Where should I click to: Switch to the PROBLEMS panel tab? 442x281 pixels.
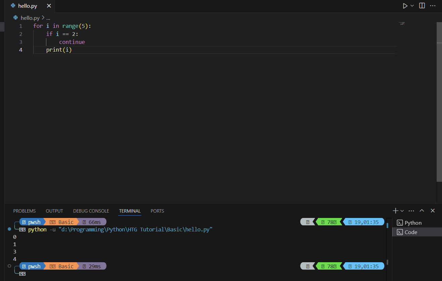(24, 211)
